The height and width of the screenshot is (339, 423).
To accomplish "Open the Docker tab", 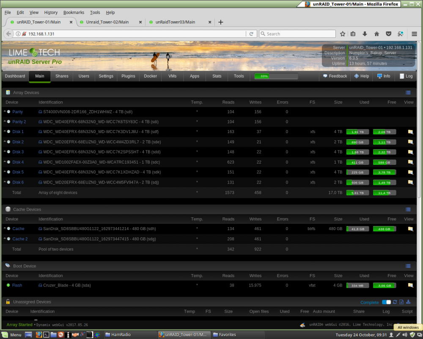I will [150, 76].
